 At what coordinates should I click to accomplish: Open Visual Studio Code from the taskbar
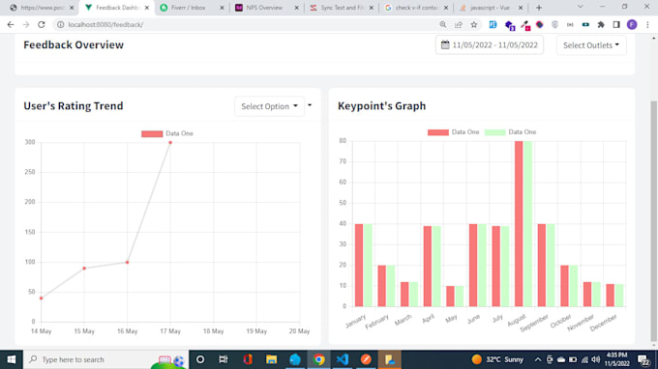(342, 359)
